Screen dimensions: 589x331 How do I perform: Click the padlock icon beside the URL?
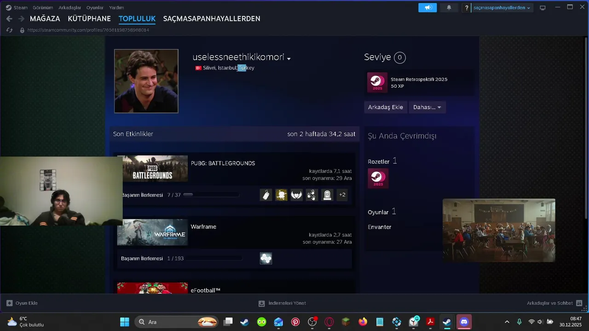22,30
